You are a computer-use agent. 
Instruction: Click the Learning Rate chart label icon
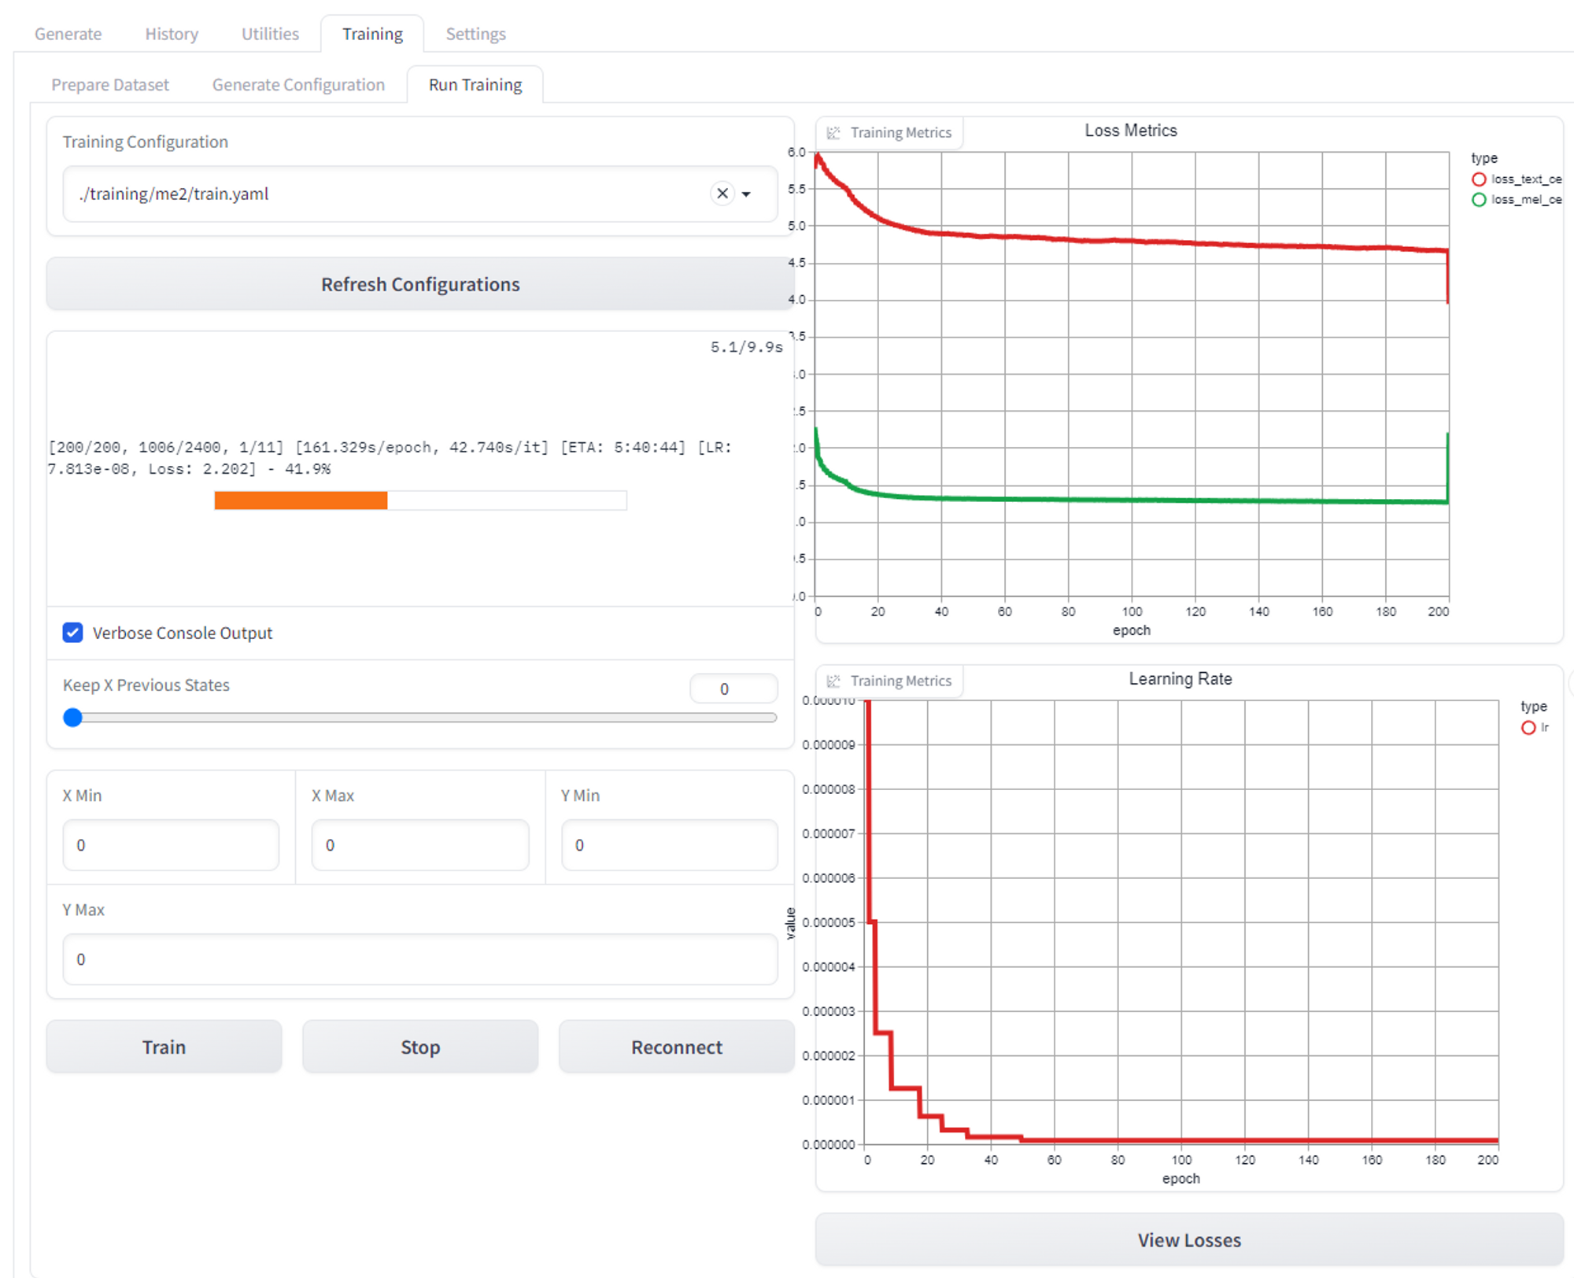pos(833,681)
